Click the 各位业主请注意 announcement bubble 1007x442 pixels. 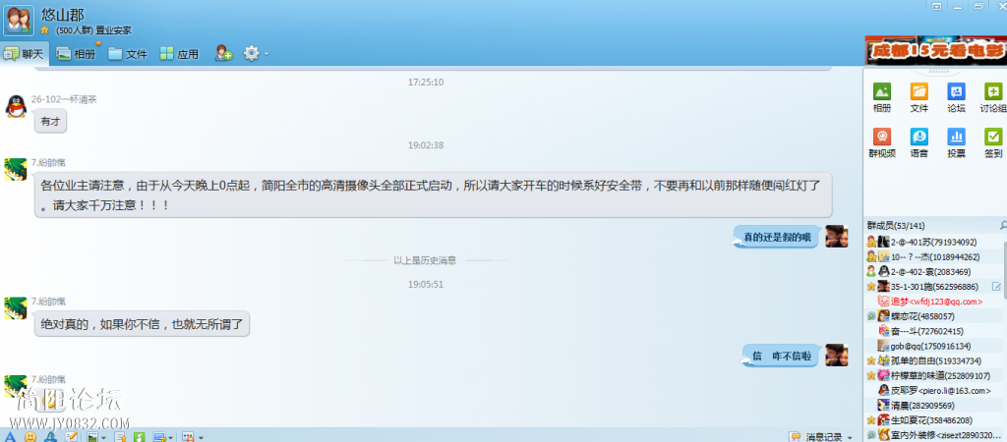click(x=434, y=195)
